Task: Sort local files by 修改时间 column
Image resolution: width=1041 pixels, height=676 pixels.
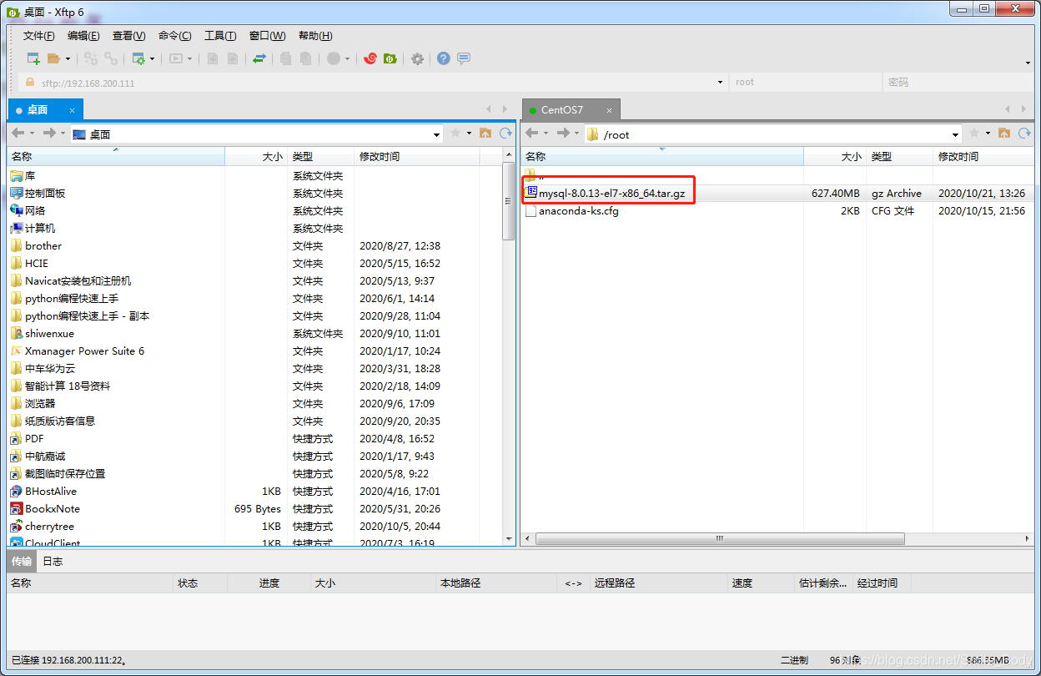Action: 416,156
